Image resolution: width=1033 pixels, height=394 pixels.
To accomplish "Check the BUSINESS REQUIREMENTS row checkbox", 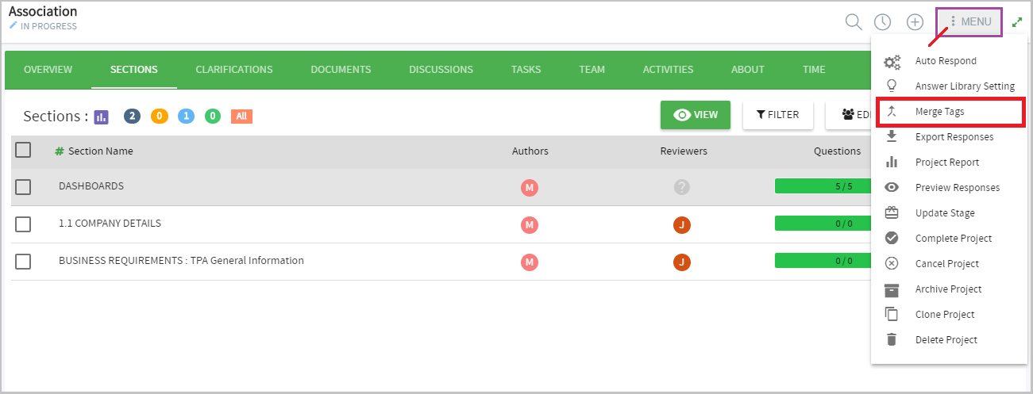I will pos(23,262).
